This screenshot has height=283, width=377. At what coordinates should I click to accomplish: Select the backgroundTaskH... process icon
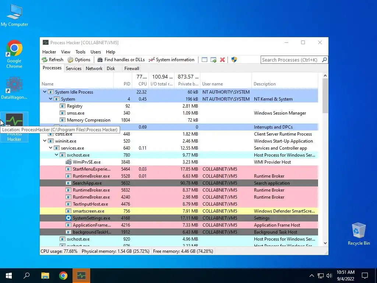pos(68,232)
